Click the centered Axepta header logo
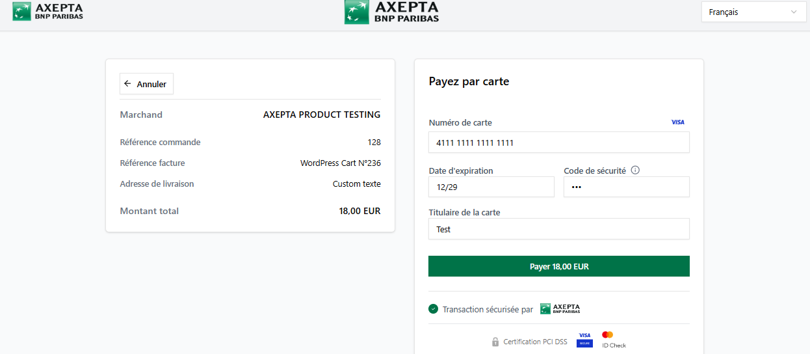810x354 pixels. 391,11
